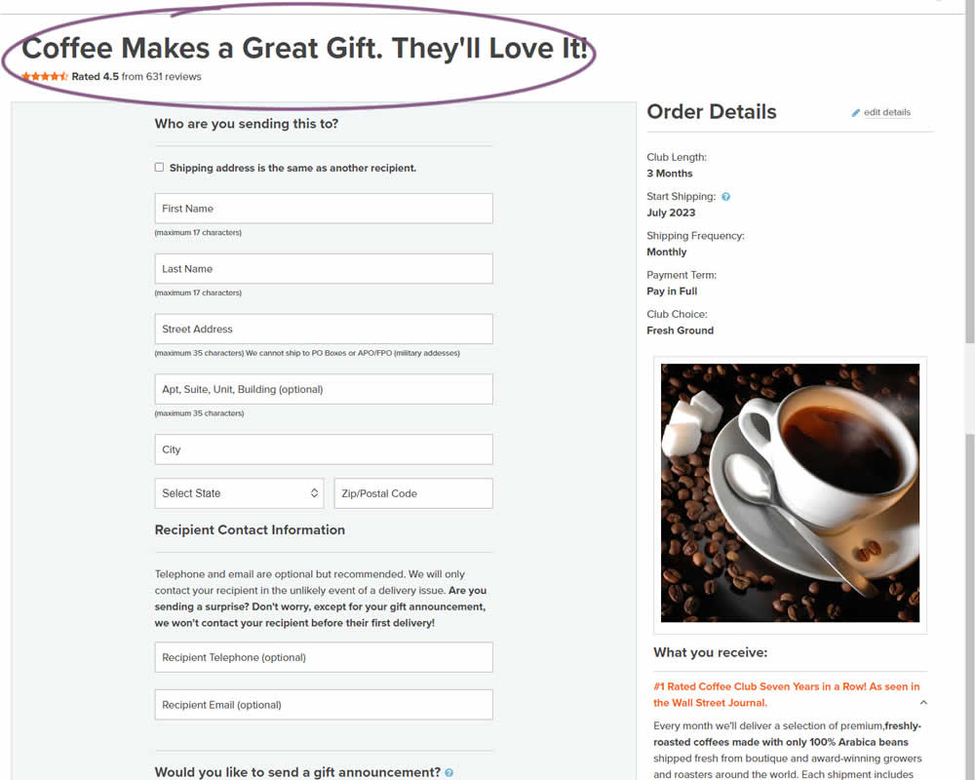Click the 631 reviews rating text
Screen dimensions: 975x780
(x=174, y=76)
